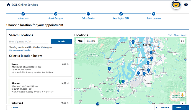The image size is (191, 110).
Task: Click the Select Service step checkmark
Action: [88, 14]
